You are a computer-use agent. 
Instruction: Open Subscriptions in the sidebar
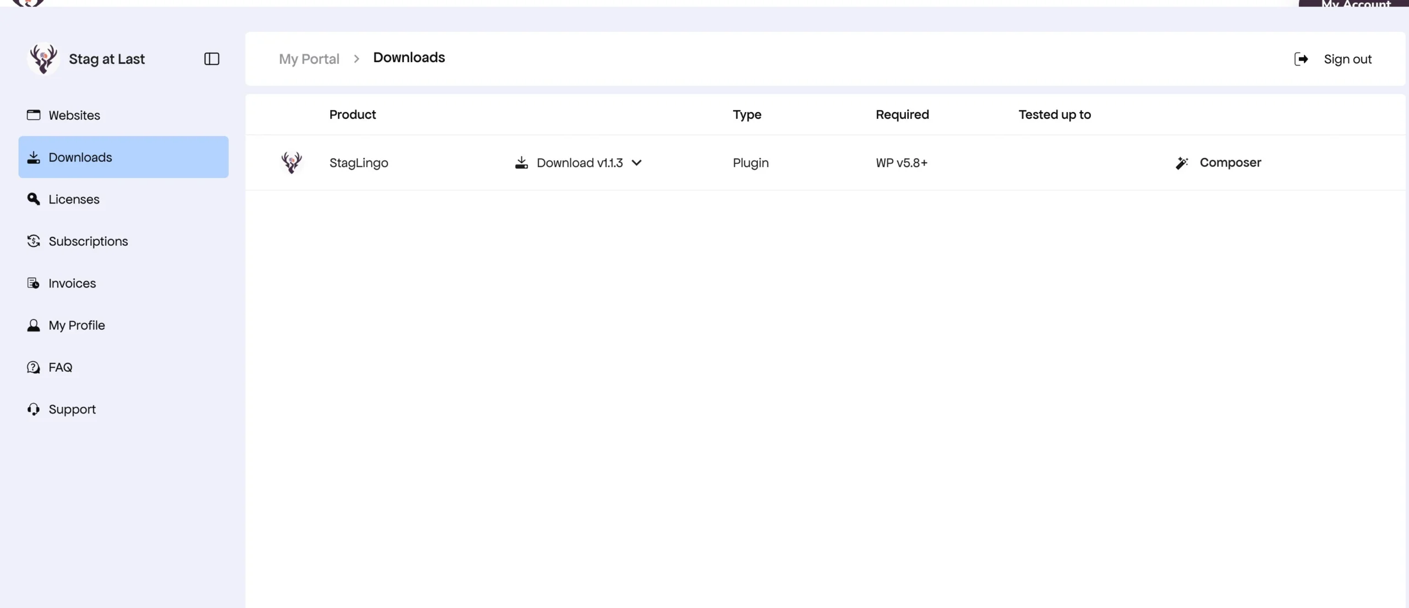[x=123, y=241]
